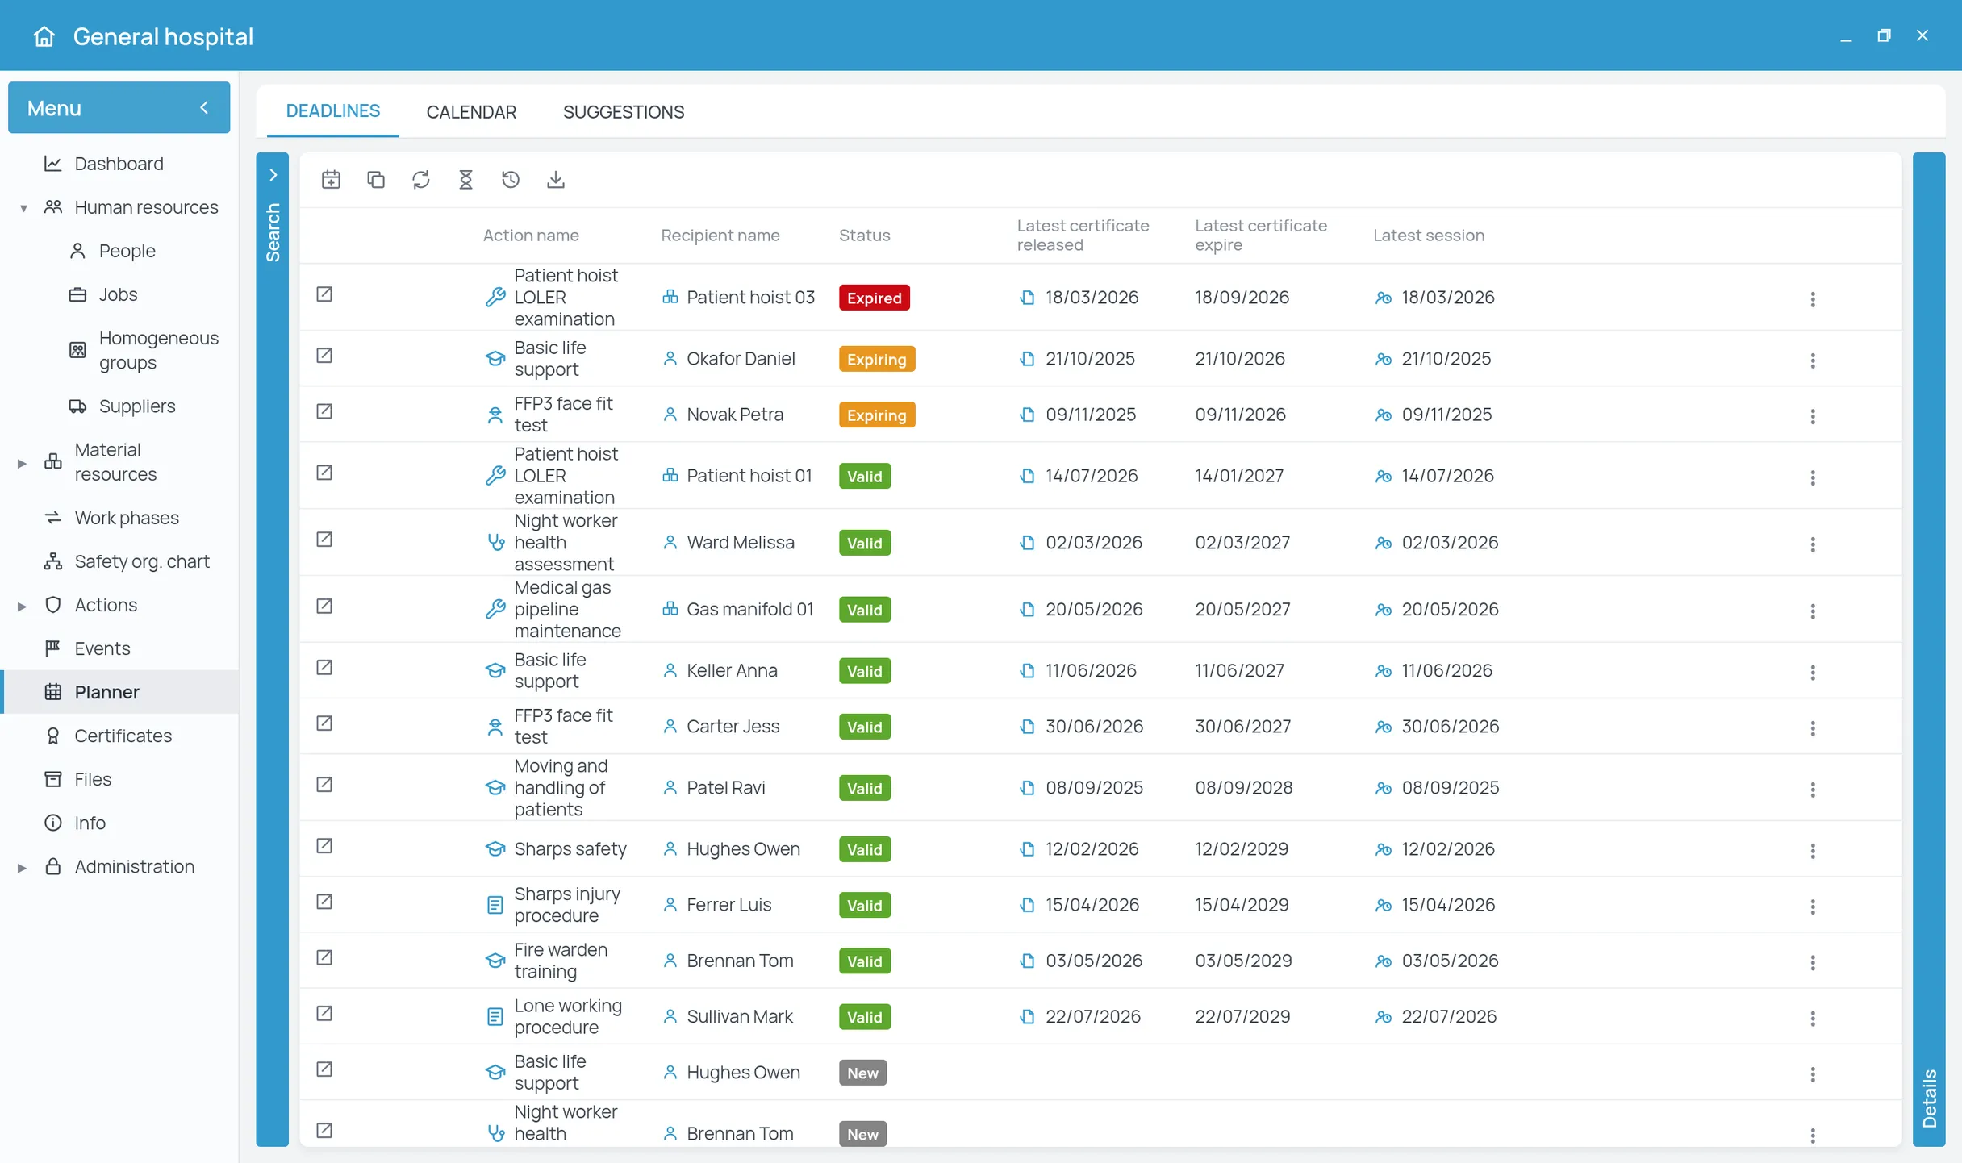Open the three-dot menu for Patient hoist 03

pyautogui.click(x=1813, y=299)
